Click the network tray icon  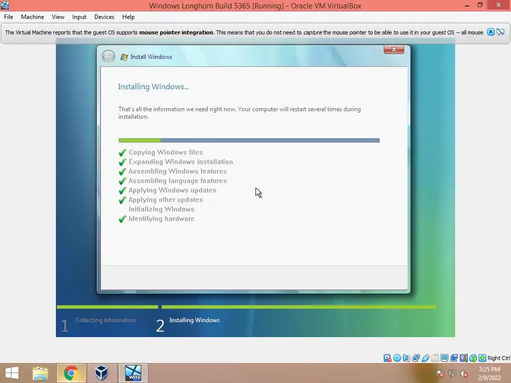click(452, 373)
